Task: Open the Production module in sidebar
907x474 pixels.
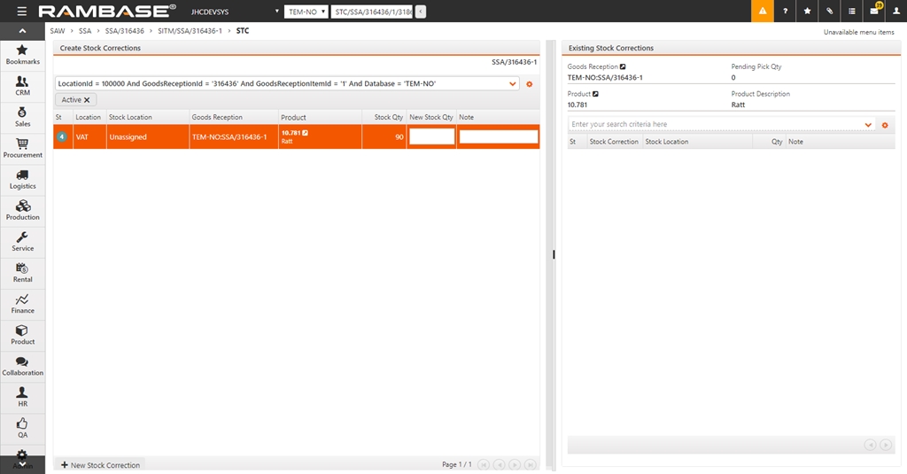Action: [x=23, y=209]
